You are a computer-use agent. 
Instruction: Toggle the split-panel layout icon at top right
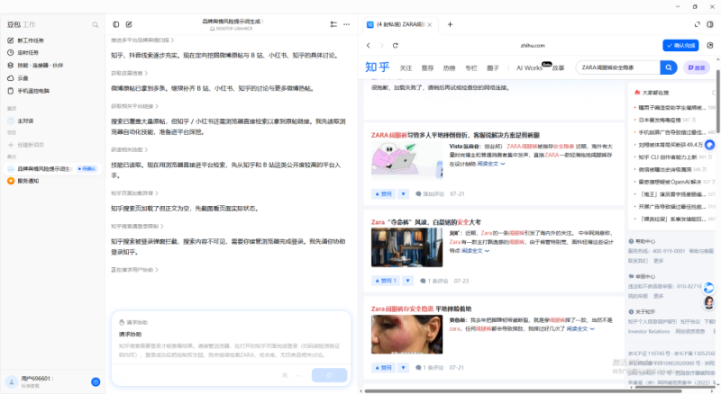[x=710, y=24]
